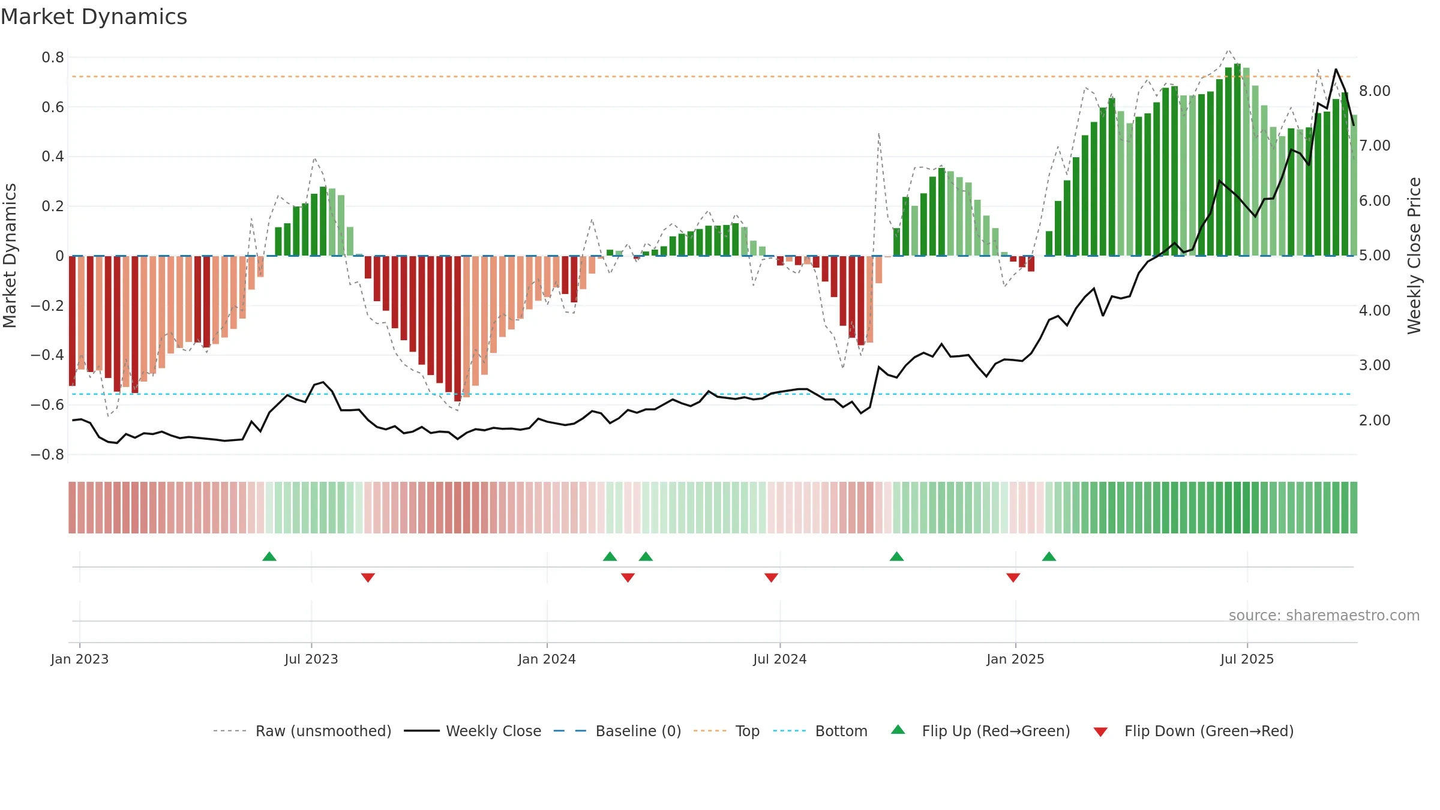The image size is (1440, 810).
Task: Click the 5.00 price axis label
Action: [x=1375, y=256]
